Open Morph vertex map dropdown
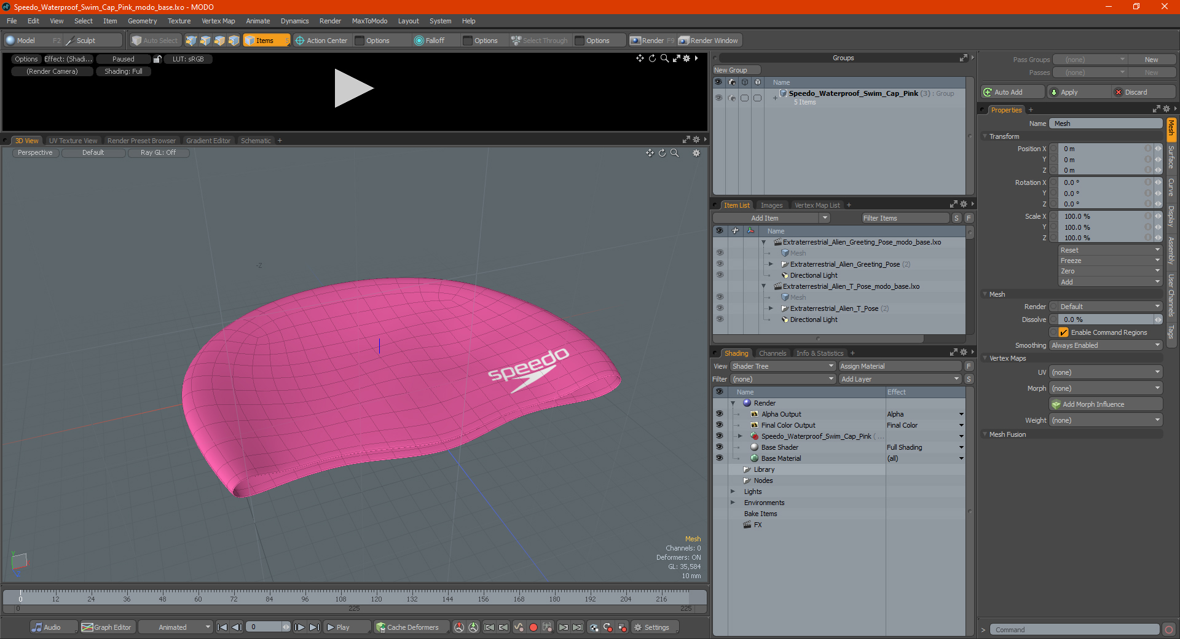The image size is (1180, 639). [x=1106, y=388]
